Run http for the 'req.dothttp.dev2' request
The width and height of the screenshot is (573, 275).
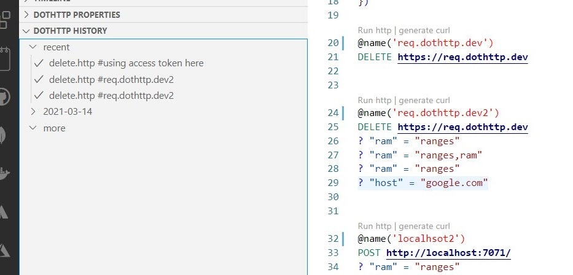point(374,100)
